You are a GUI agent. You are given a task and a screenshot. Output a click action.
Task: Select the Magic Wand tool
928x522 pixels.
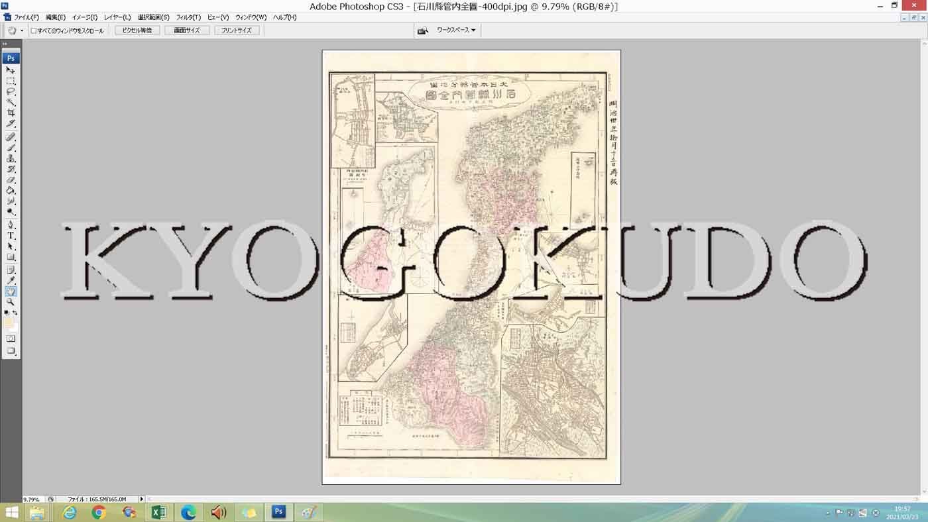pyautogui.click(x=11, y=102)
